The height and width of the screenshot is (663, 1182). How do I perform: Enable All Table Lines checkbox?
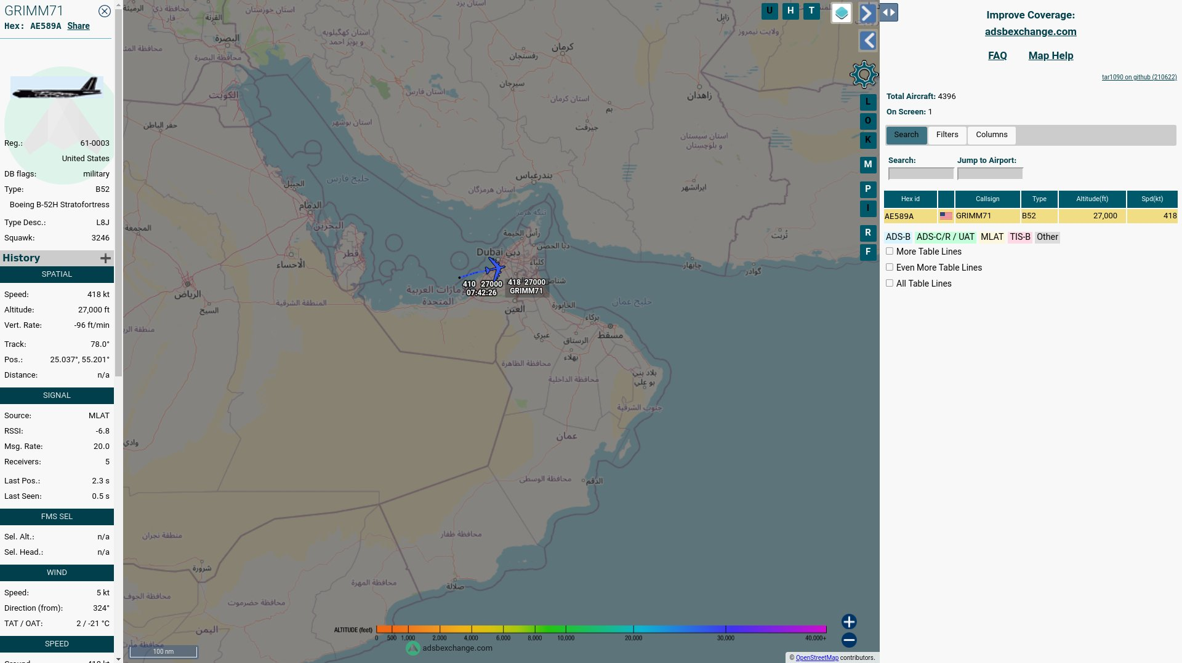(x=890, y=284)
